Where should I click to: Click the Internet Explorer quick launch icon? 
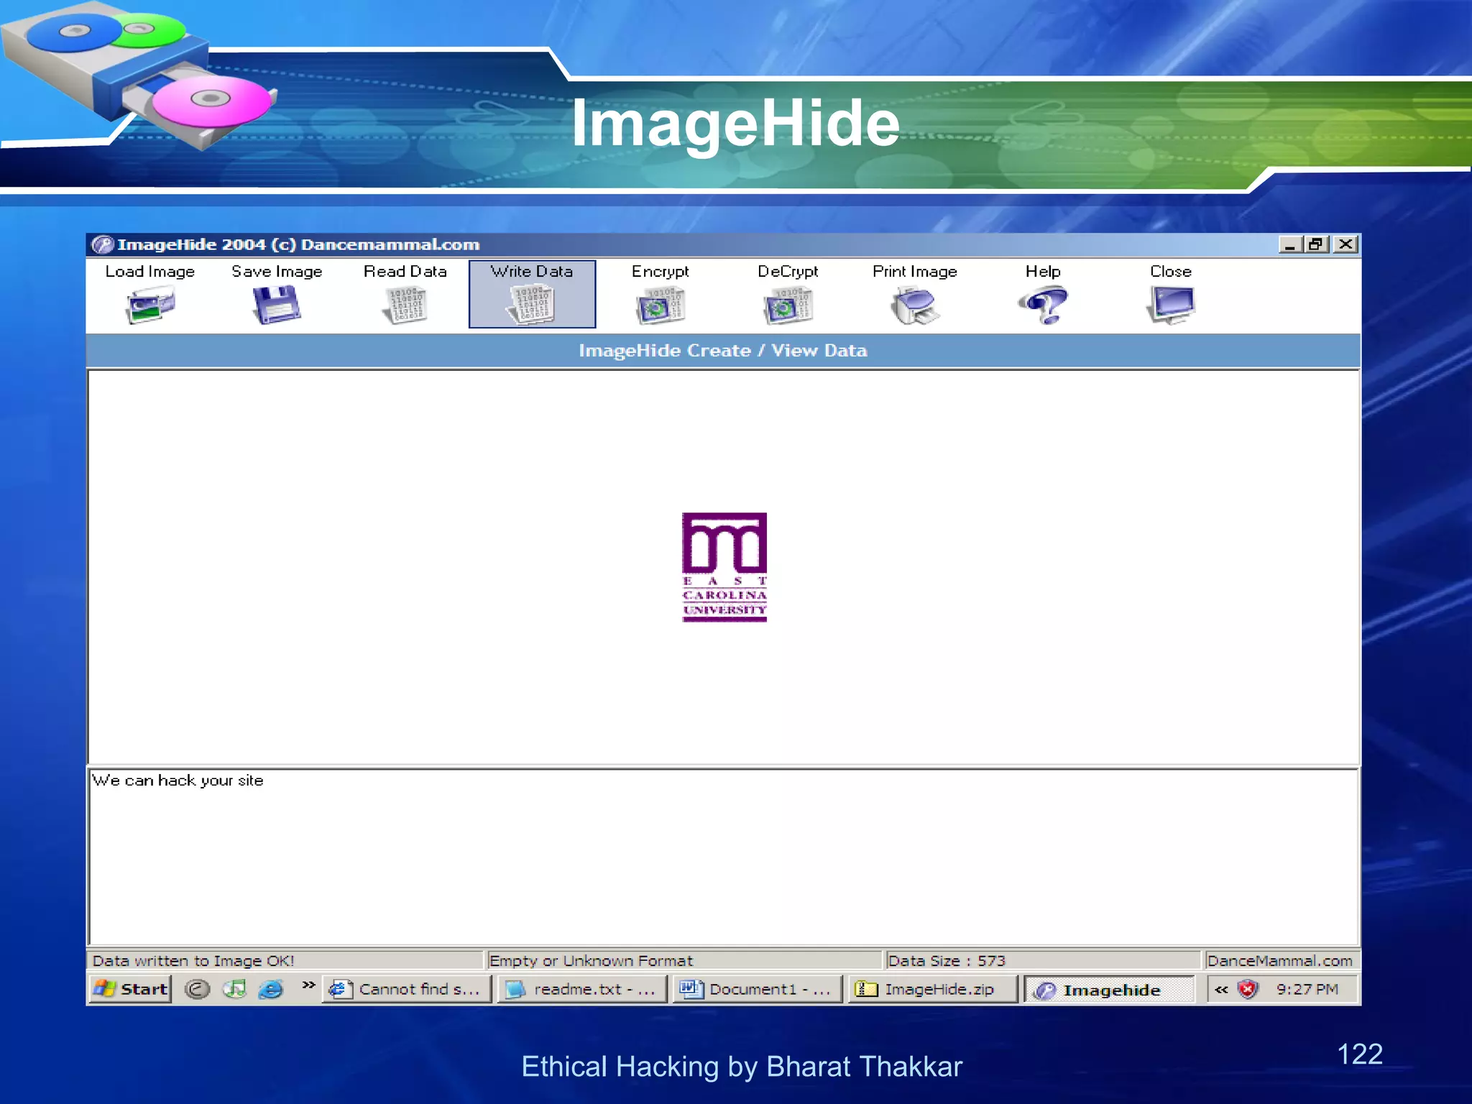point(271,989)
